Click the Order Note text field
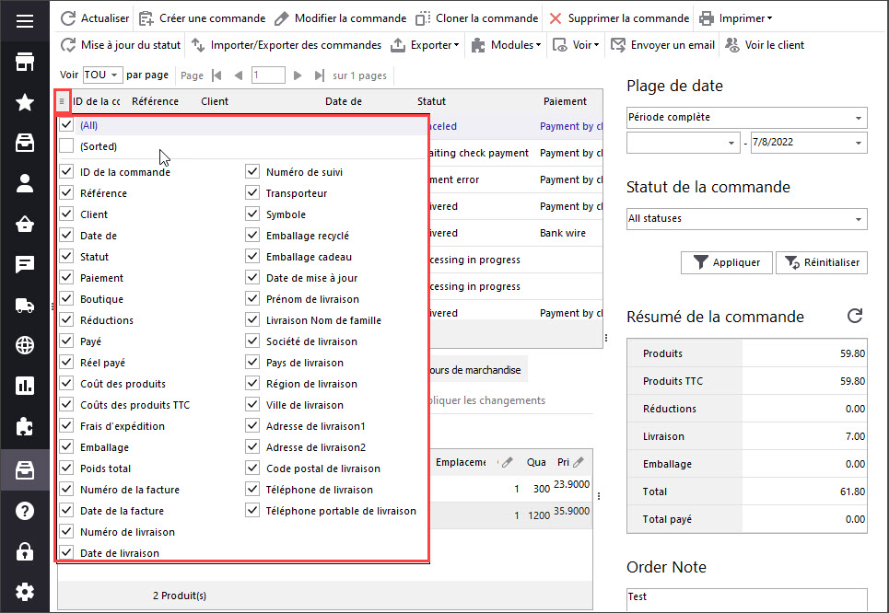889x613 pixels. (x=747, y=599)
